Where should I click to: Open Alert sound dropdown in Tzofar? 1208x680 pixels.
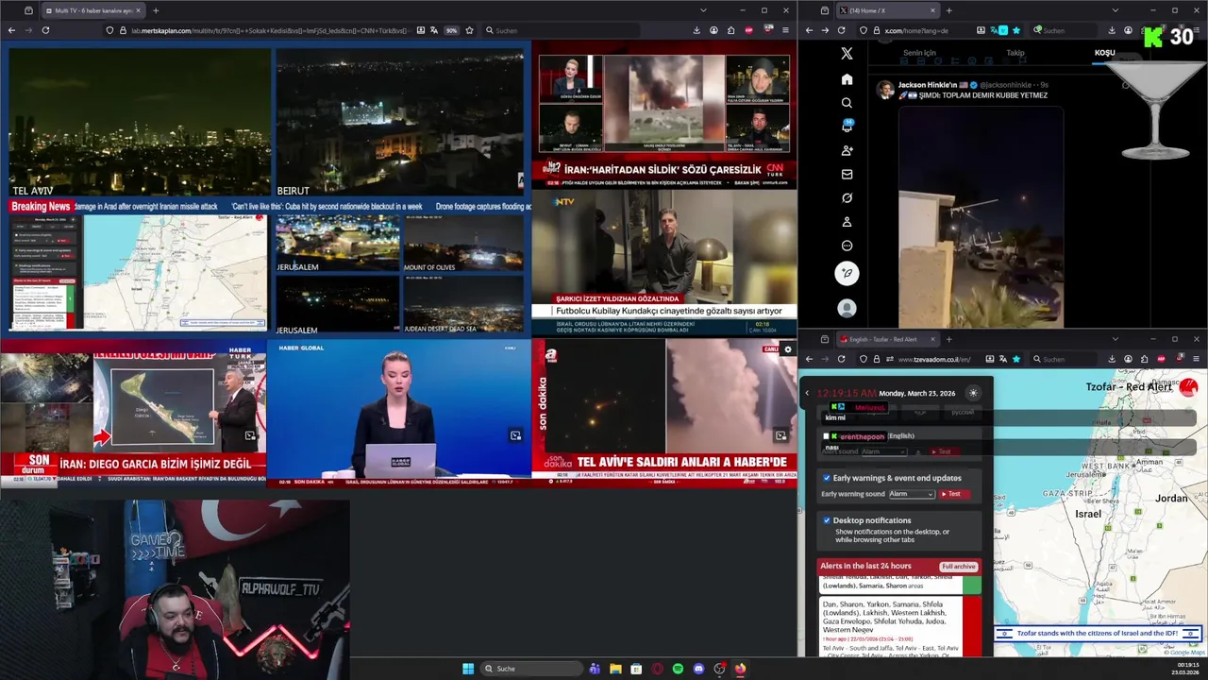pos(883,451)
